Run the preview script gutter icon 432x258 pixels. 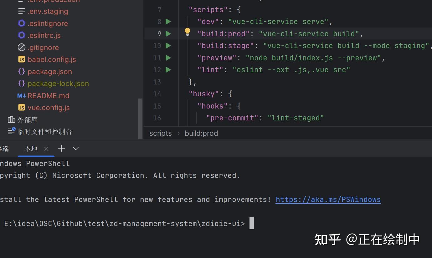(168, 58)
